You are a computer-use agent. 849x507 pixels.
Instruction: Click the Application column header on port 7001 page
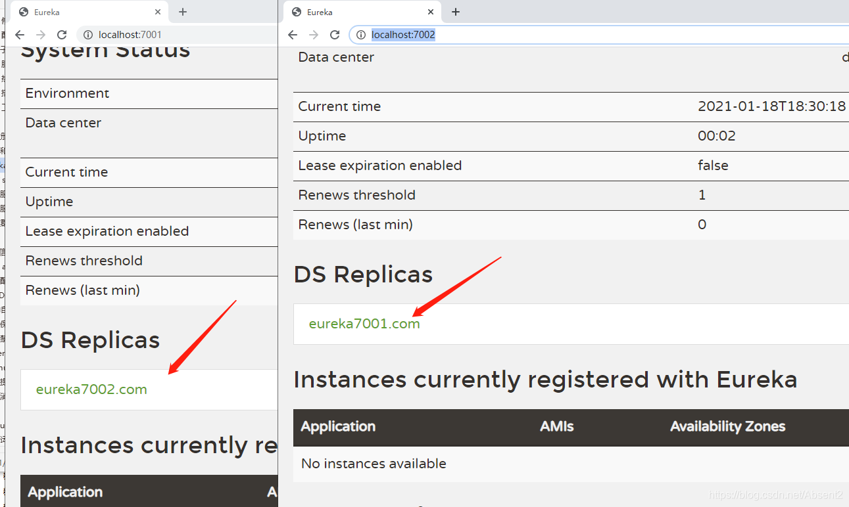pyautogui.click(x=65, y=492)
